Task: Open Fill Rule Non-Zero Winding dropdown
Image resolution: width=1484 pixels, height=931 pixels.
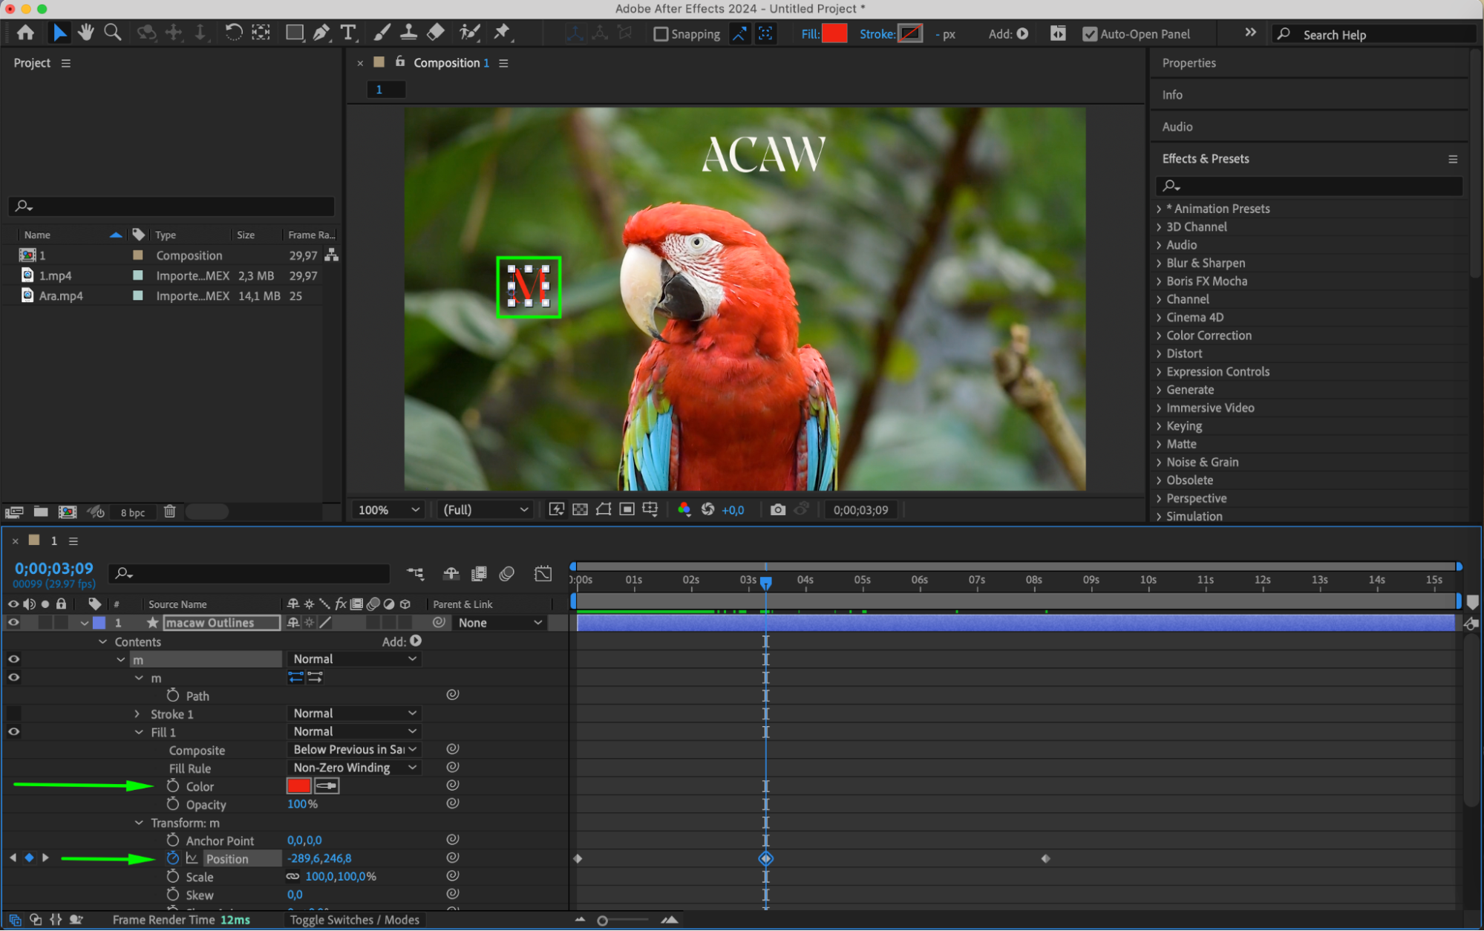Action: pos(353,768)
